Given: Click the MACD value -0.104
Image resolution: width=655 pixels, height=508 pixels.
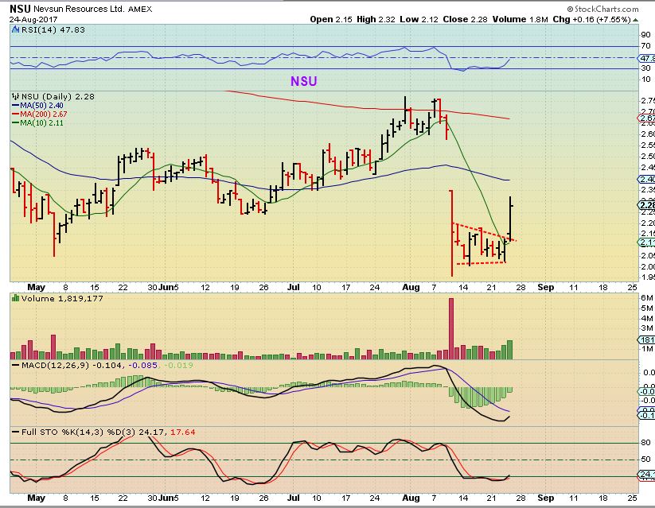Looking at the screenshot, I should [107, 365].
